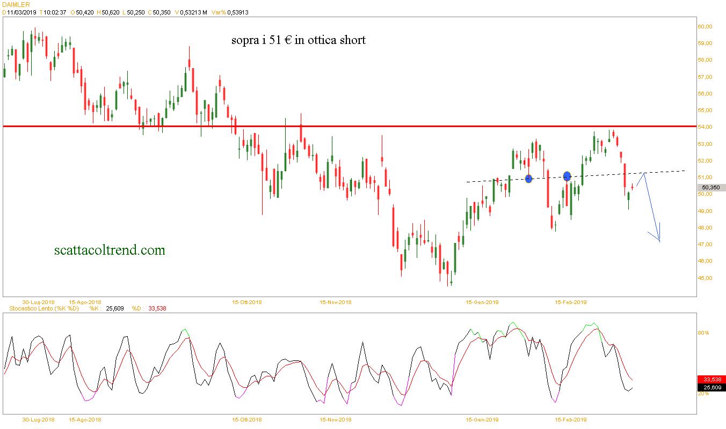Click the time value 10:02:37
The height and width of the screenshot is (429, 726).
(54, 12)
